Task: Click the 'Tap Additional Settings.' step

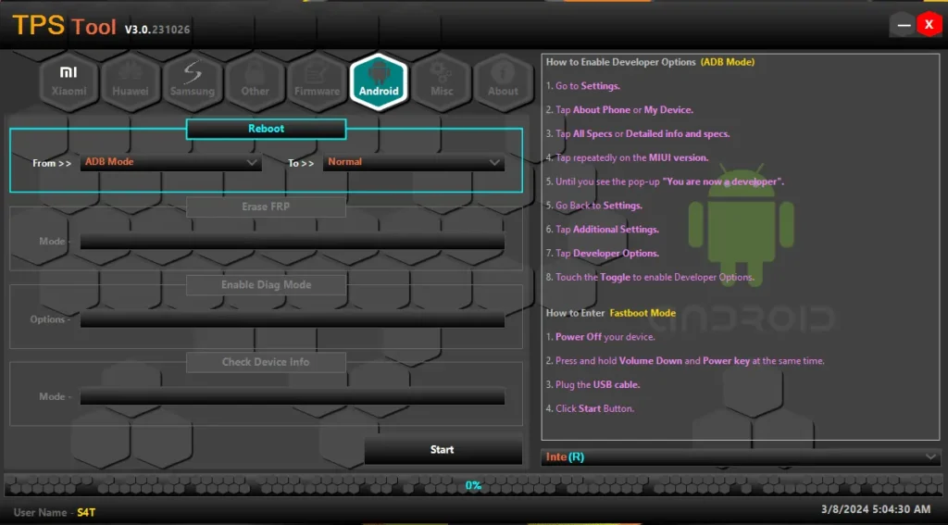Action: (x=603, y=230)
